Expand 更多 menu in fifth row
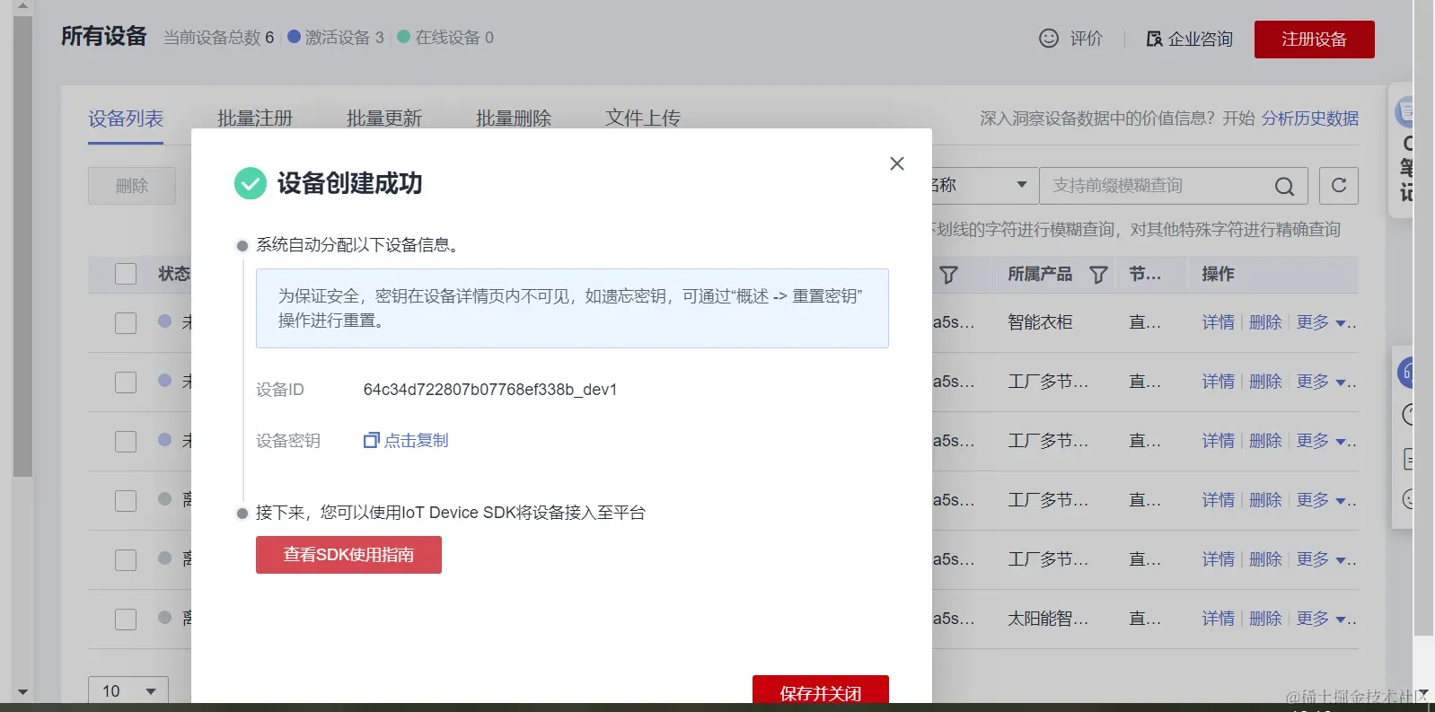 coord(1321,559)
